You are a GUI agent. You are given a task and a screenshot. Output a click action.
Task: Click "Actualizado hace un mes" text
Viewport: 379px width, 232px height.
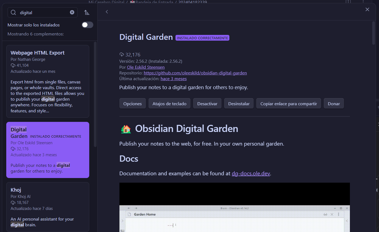point(33,71)
